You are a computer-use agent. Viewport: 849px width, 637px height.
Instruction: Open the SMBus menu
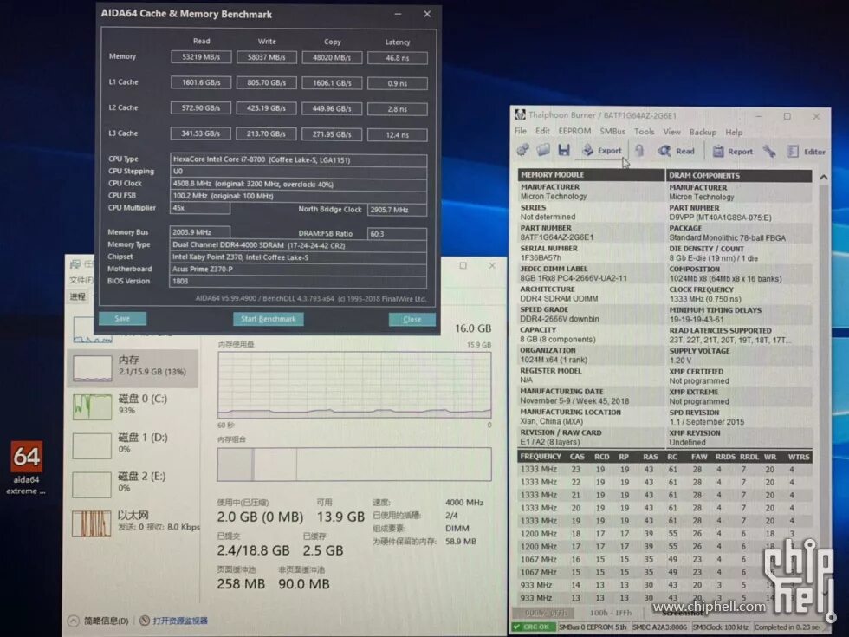[x=612, y=132]
